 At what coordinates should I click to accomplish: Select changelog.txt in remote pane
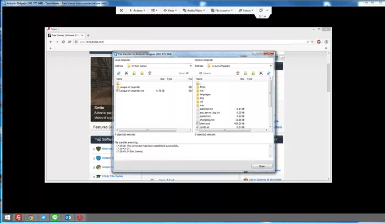205,120
